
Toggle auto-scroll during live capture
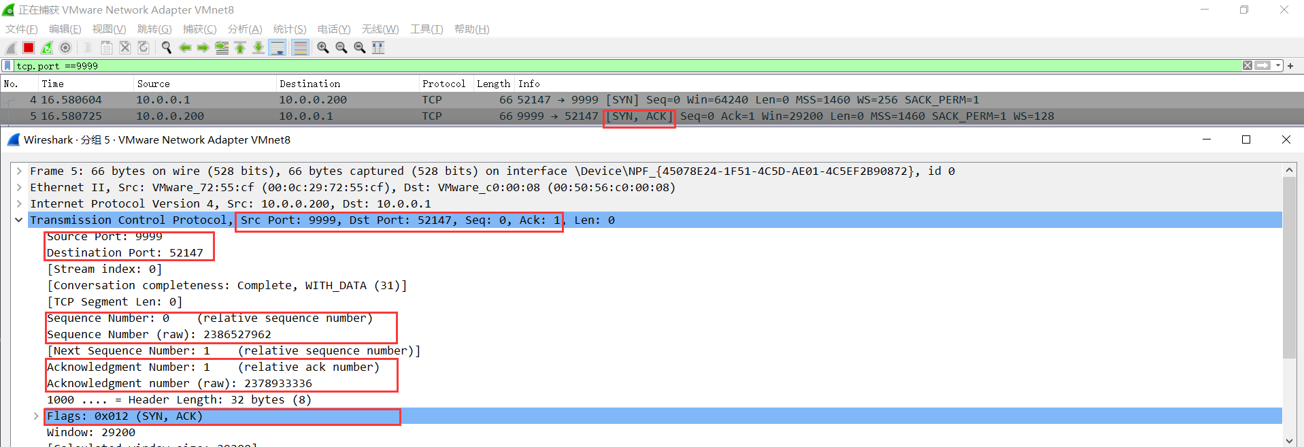click(278, 48)
